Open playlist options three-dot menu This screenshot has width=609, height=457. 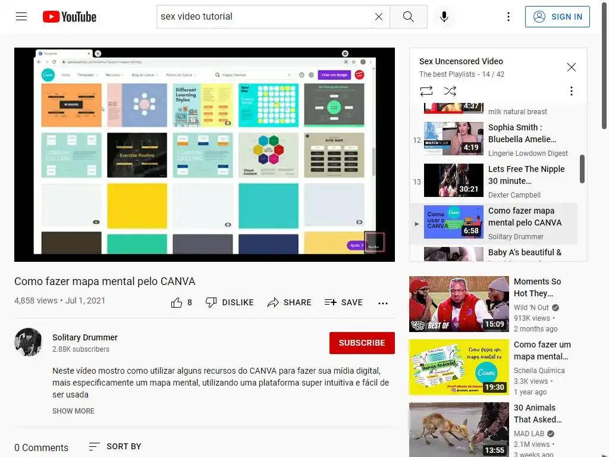click(x=572, y=91)
